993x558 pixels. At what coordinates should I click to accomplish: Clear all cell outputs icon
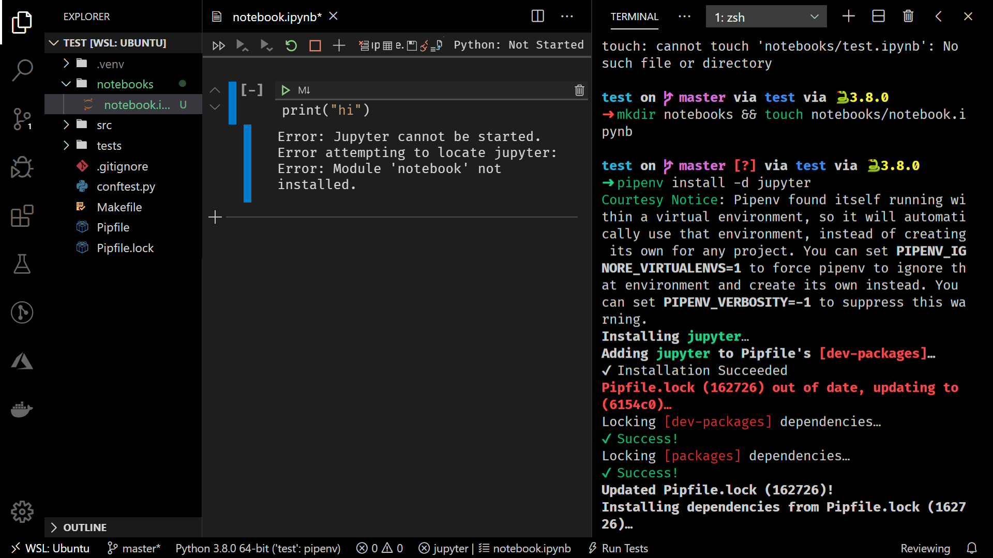pyautogui.click(x=364, y=45)
